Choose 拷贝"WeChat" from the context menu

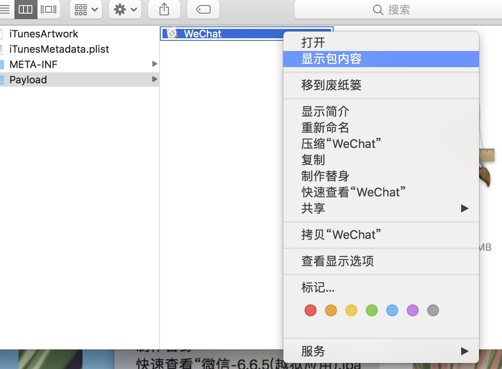click(381, 235)
